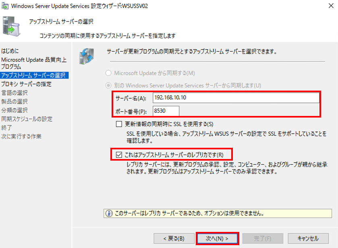This screenshot has width=338, height=248.
Task: Click the sync server icon in content pane
Action: click(x=87, y=56)
